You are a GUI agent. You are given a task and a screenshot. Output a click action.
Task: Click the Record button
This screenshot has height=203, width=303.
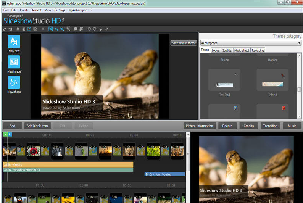point(227,126)
